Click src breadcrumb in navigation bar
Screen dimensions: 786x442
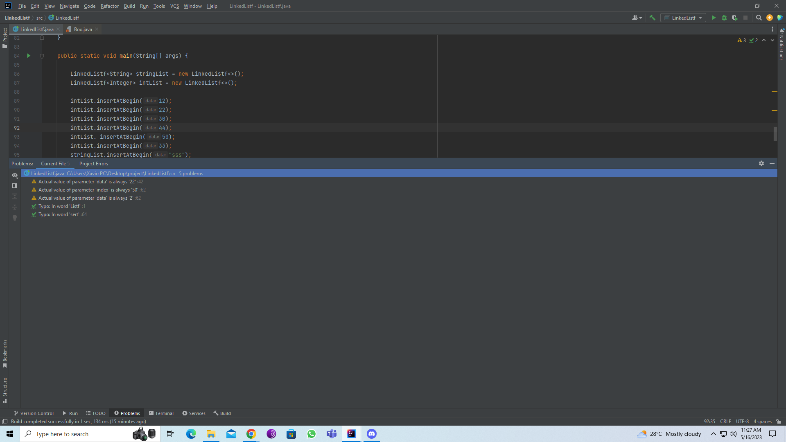(x=39, y=18)
